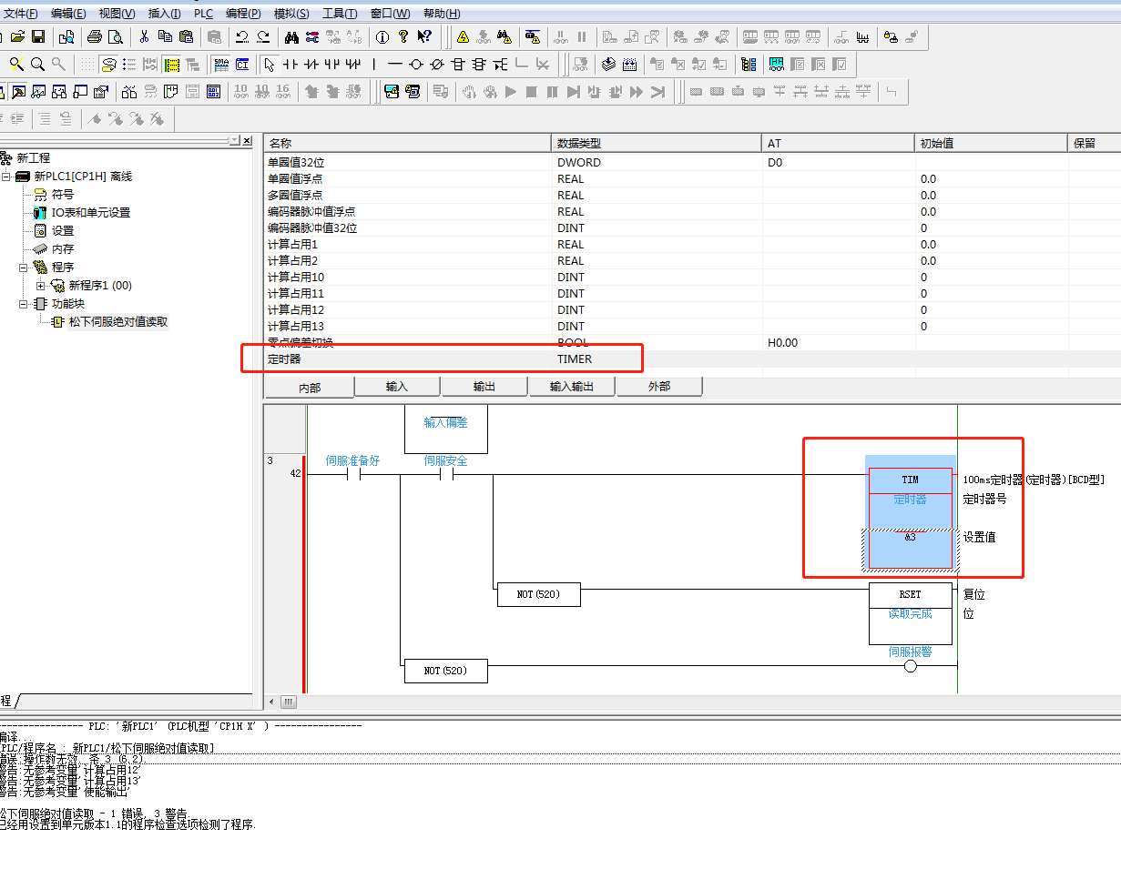
Task: Select the horizontal line tool
Action: [394, 65]
